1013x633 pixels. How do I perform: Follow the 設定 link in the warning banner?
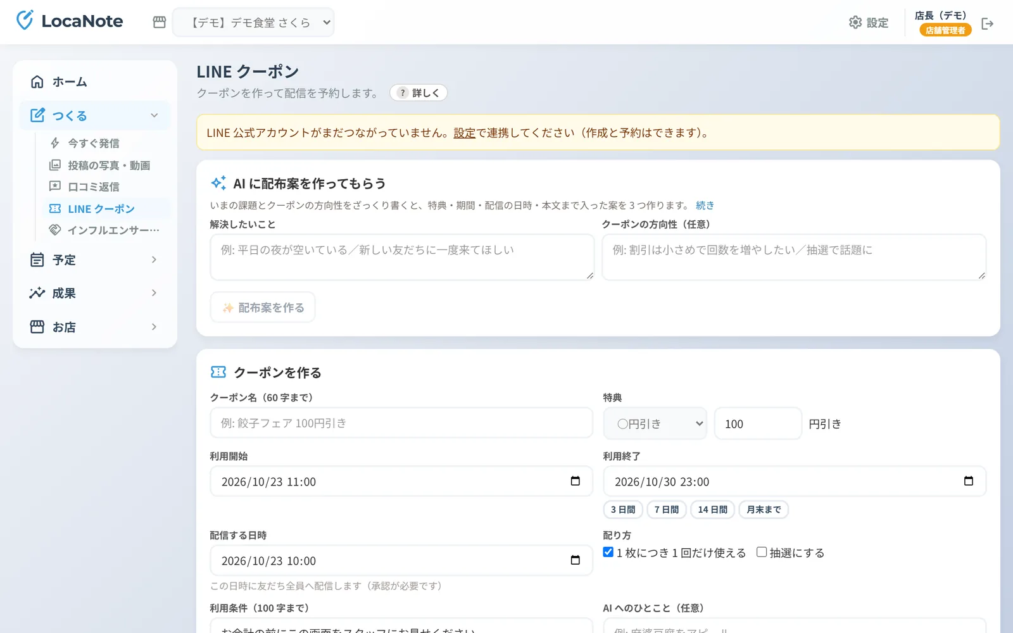[x=464, y=133]
